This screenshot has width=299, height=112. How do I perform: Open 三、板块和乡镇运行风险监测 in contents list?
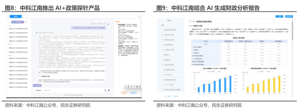(x=171, y=90)
